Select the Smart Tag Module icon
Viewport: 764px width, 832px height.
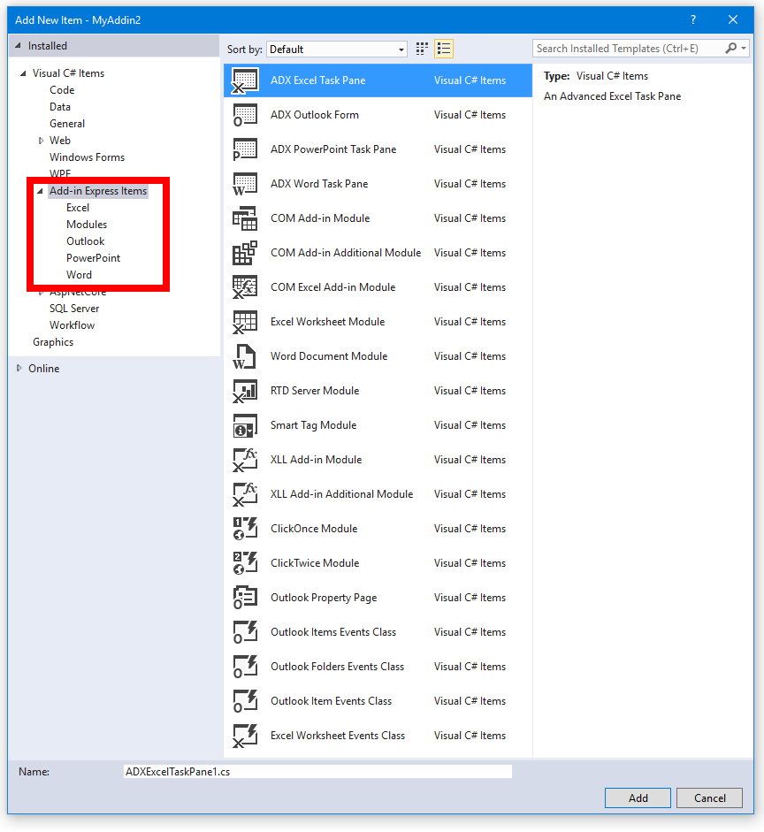[245, 425]
